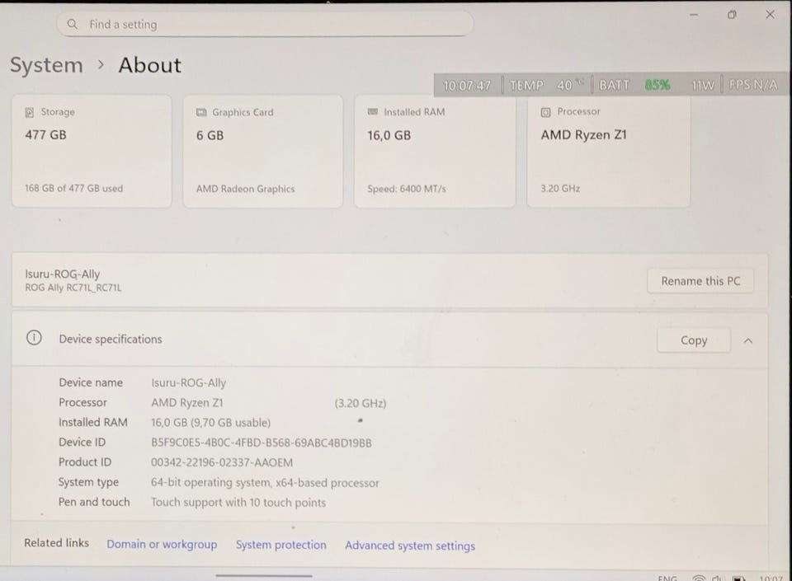Click the Storage card icon
This screenshot has height=581, width=792.
30,112
